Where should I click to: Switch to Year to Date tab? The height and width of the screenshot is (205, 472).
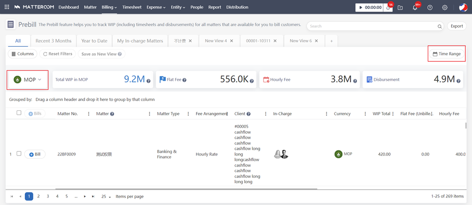pyautogui.click(x=94, y=41)
